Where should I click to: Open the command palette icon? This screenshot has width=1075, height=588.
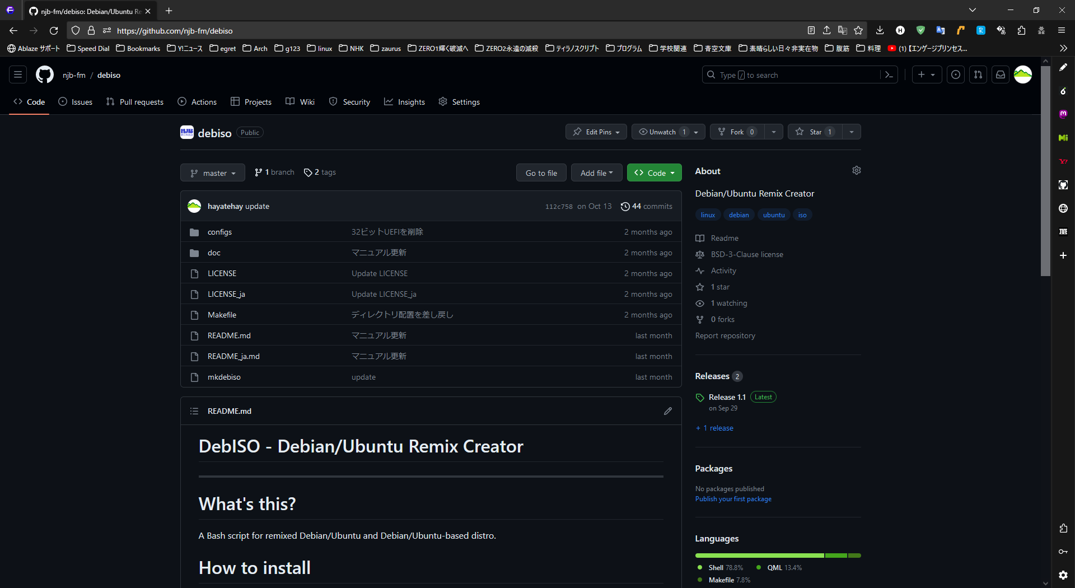click(889, 74)
